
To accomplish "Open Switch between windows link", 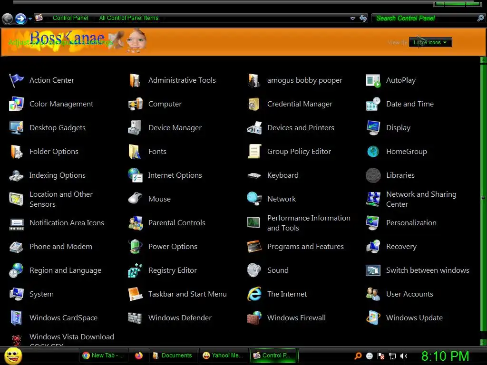I will click(428, 270).
